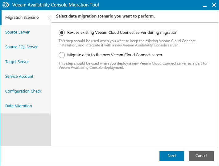Select Re-use existing Veeam Cloud Connect server option
Screen dimensions: 219x166
[62, 33]
